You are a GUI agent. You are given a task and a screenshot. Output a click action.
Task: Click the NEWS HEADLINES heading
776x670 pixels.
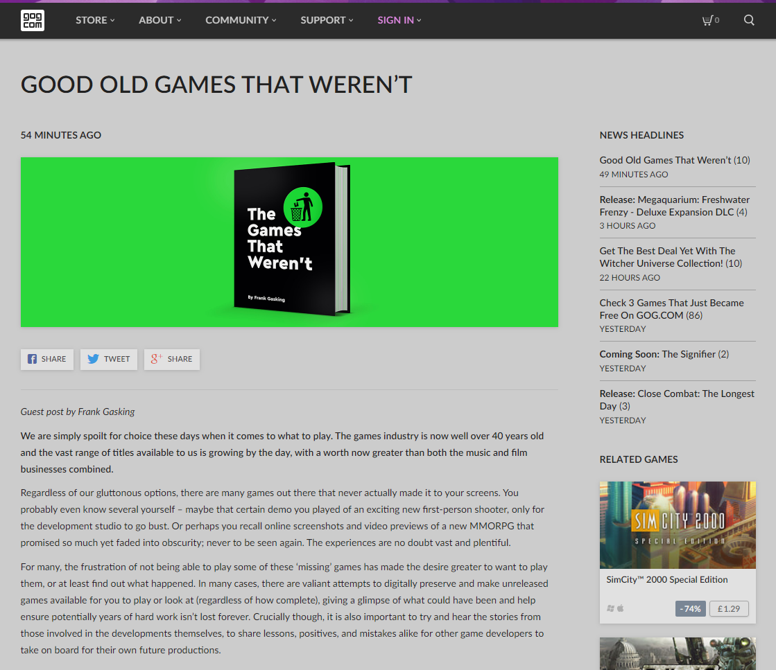coord(641,135)
